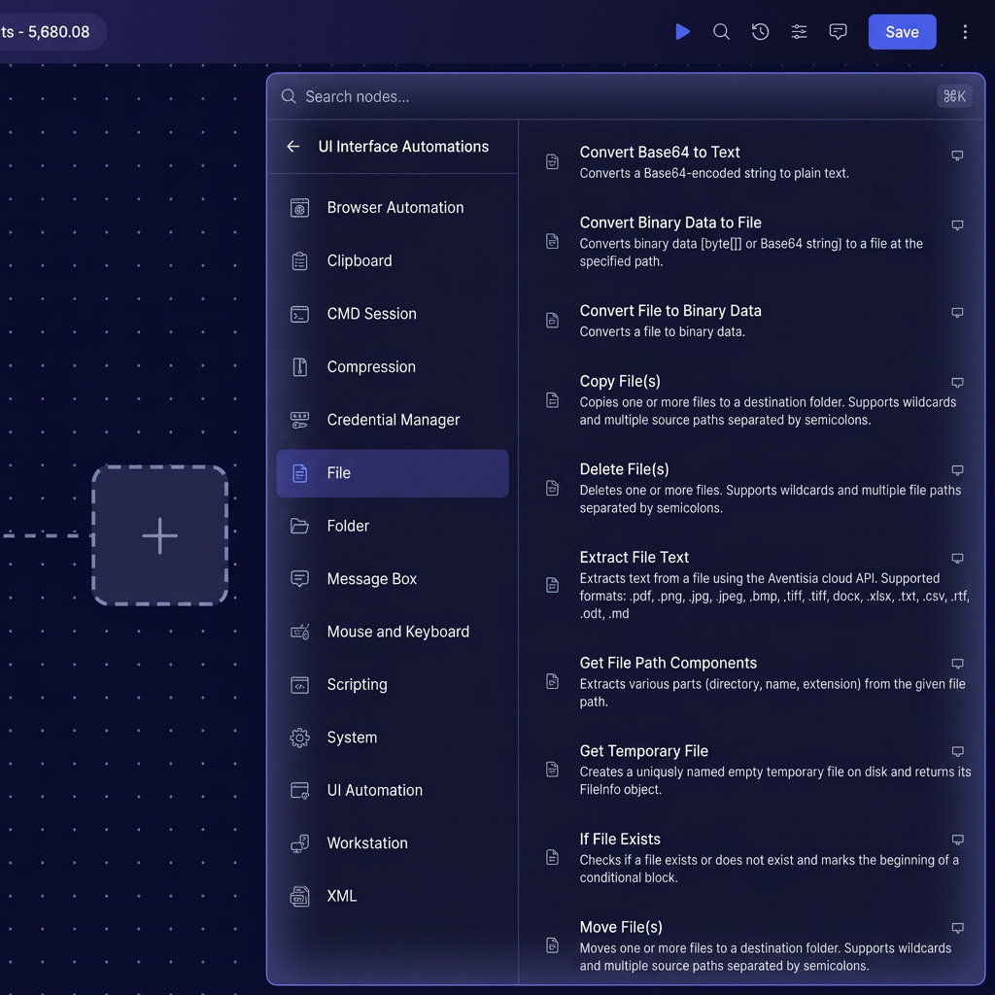The width and height of the screenshot is (995, 995).
Task: Open the UI Automation category
Action: tap(393, 790)
